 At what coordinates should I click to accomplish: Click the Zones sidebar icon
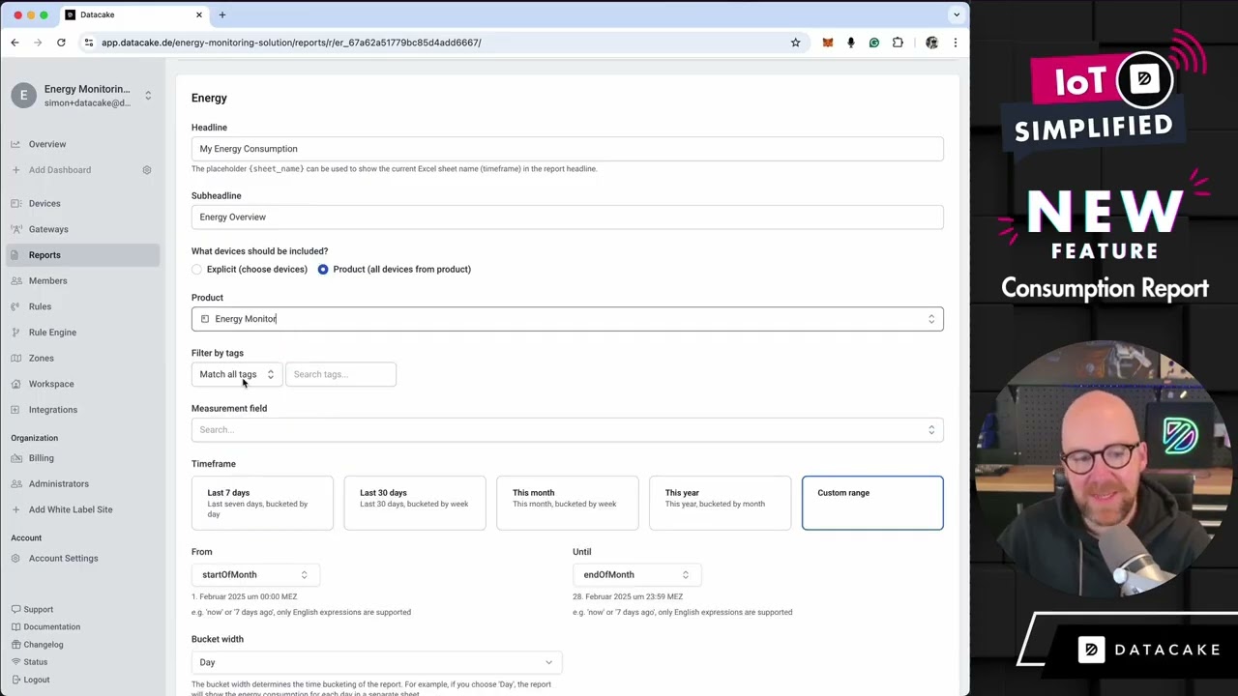15,359
